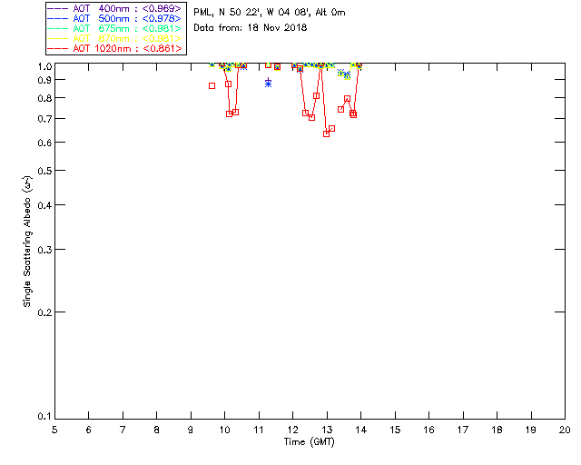Image resolution: width=581 pixels, height=465 pixels.
Task: Click the 0.1 y-axis tick label
Action: tap(44, 417)
